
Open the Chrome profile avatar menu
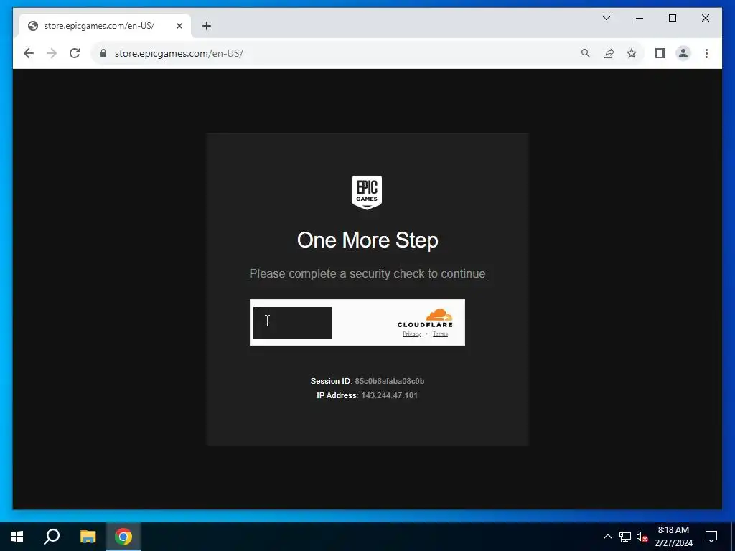coord(683,53)
